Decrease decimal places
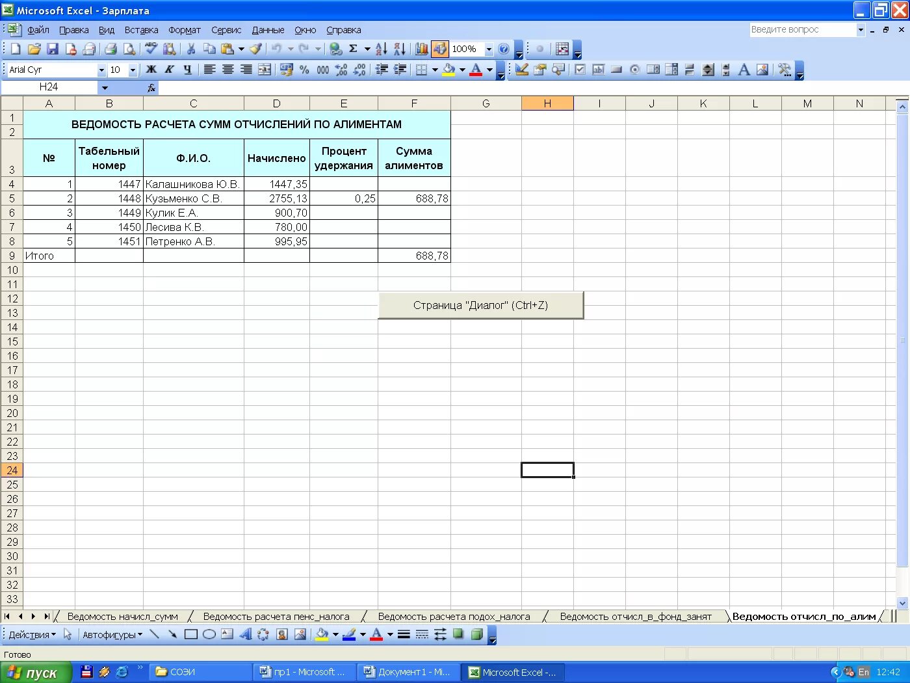 click(359, 70)
